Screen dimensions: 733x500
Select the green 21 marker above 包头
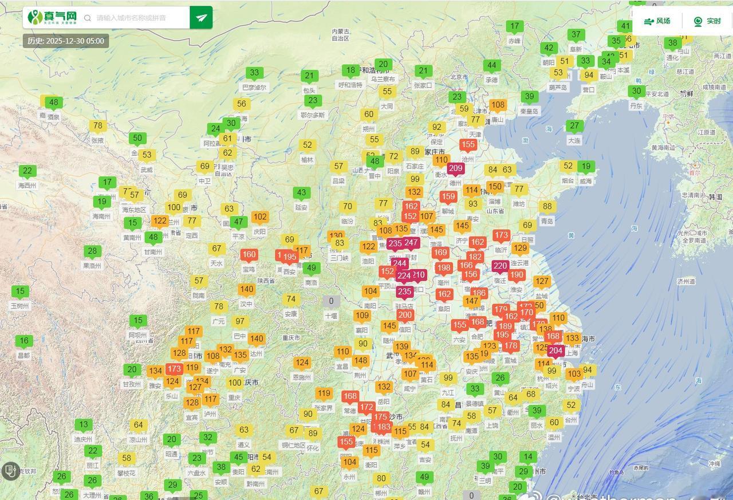click(310, 76)
